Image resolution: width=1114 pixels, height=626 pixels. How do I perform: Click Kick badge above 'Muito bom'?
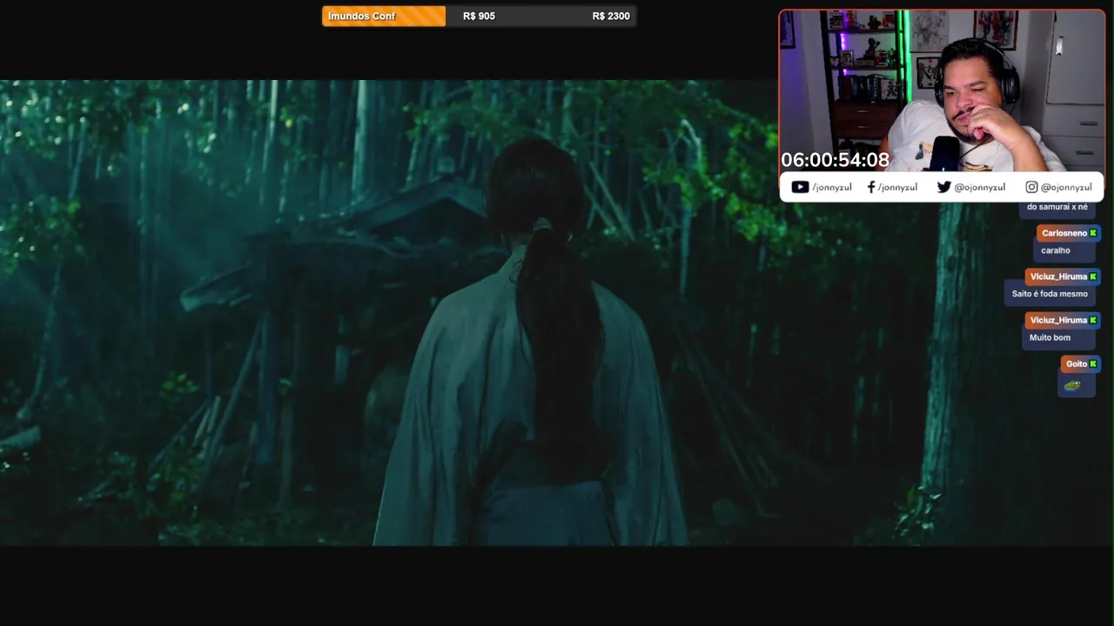pyautogui.click(x=1093, y=320)
